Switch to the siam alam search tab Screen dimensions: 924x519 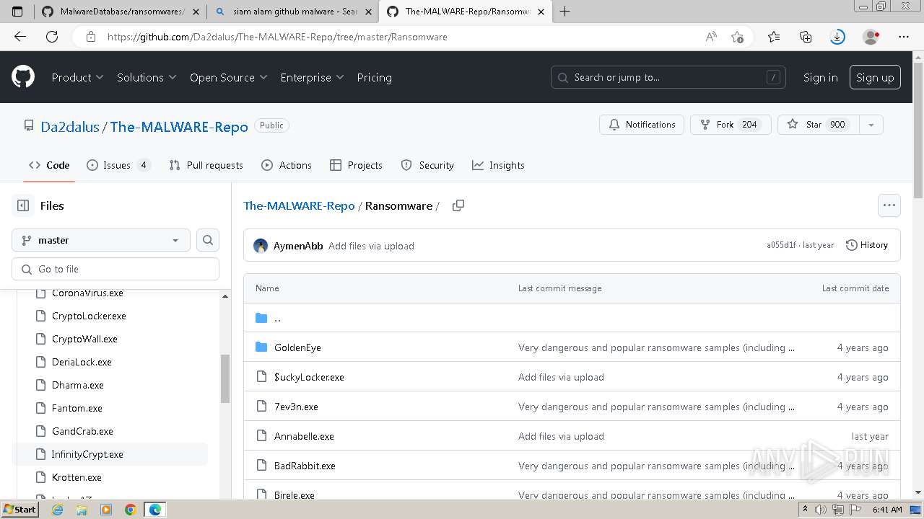pyautogui.click(x=292, y=12)
